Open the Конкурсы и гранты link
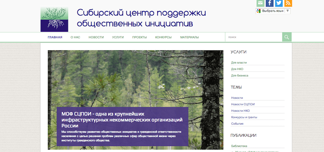The image size is (324, 152). click(x=244, y=117)
